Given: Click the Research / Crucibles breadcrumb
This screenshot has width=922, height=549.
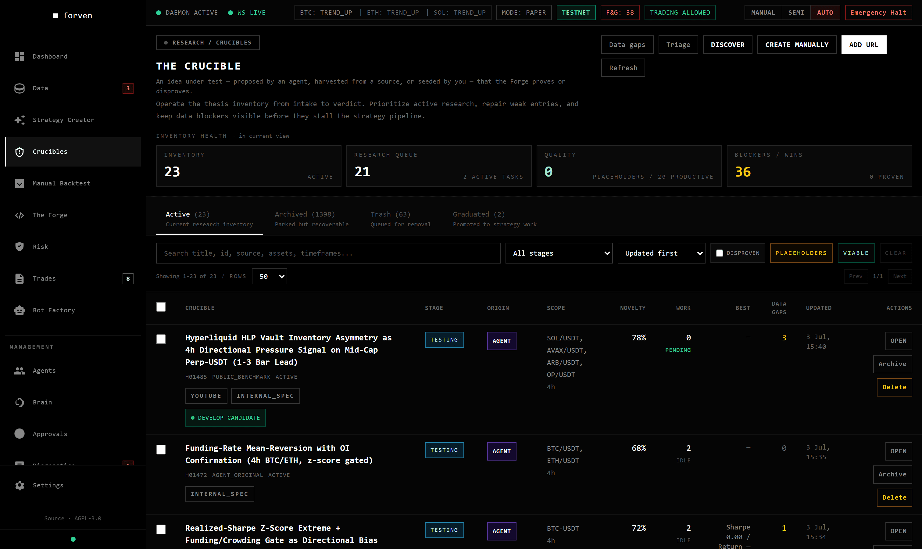Looking at the screenshot, I should (208, 43).
